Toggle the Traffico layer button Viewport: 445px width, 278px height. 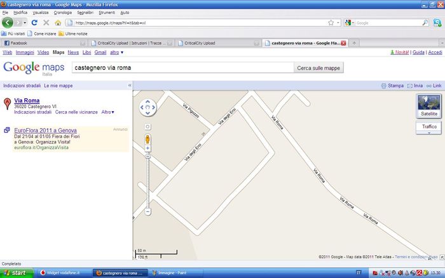[429, 127]
